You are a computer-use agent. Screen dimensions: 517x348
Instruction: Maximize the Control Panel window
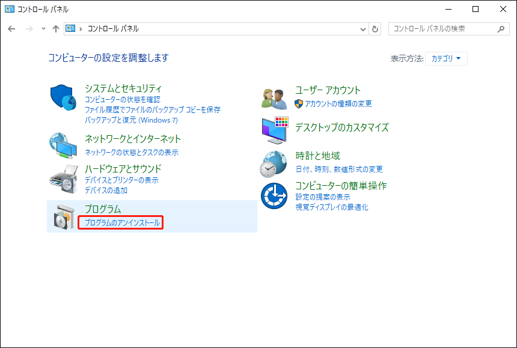point(476,9)
